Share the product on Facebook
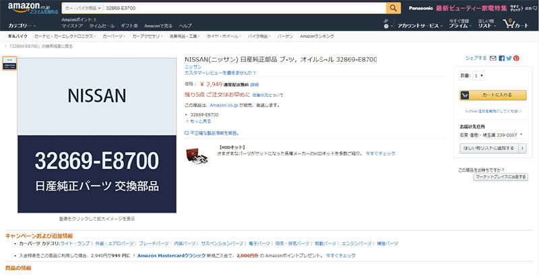The height and width of the screenshot is (276, 539). tap(501, 59)
